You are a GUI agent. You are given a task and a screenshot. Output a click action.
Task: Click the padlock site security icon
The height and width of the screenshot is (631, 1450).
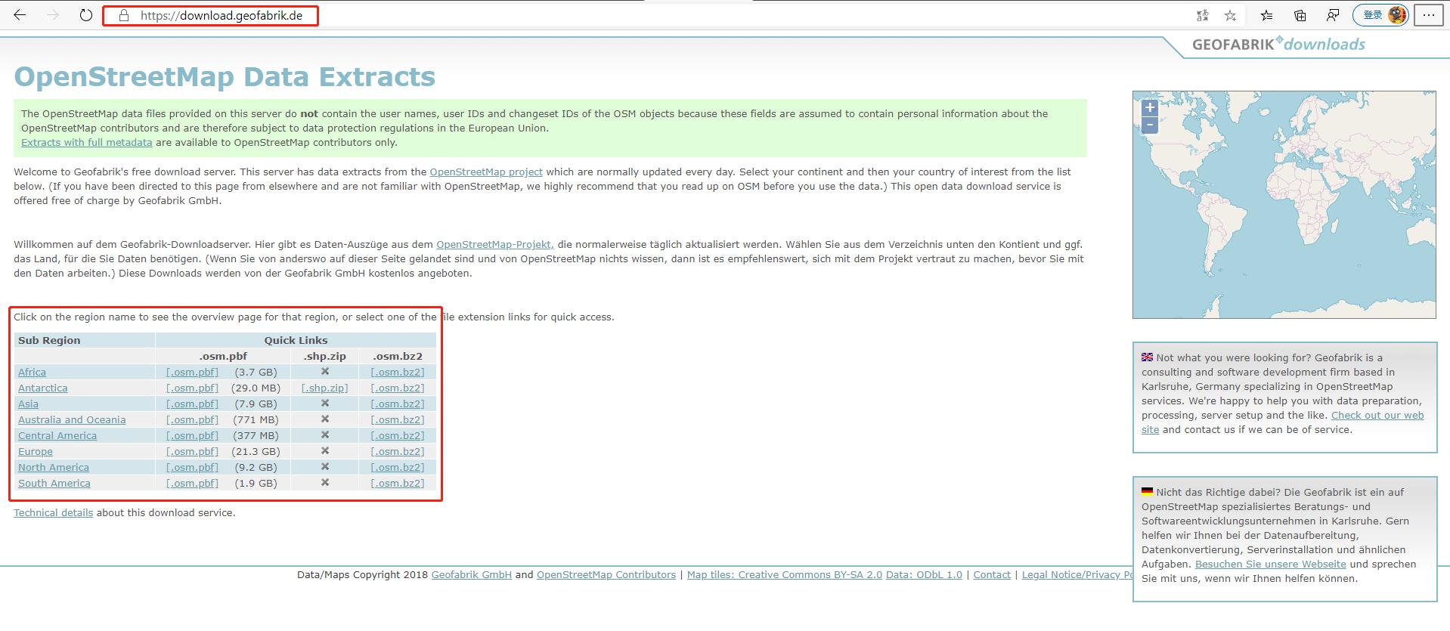[x=124, y=15]
